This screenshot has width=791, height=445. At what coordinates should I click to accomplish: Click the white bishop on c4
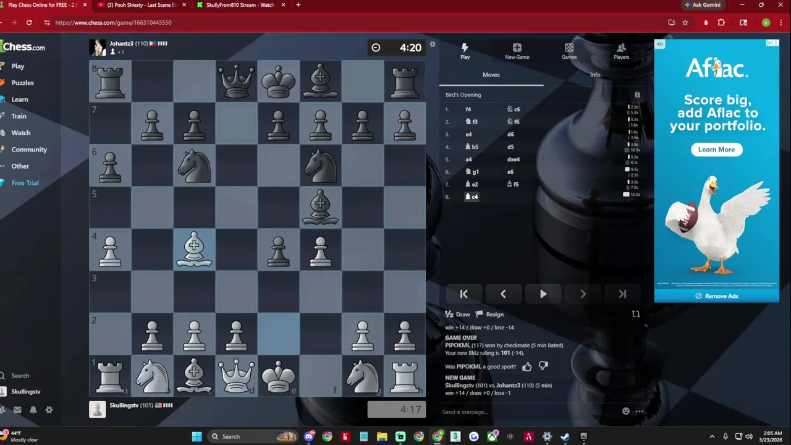coord(194,250)
